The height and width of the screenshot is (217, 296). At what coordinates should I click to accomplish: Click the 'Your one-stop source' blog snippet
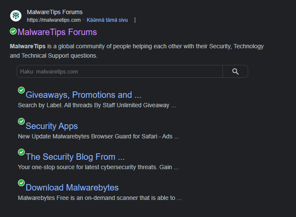[x=98, y=167]
